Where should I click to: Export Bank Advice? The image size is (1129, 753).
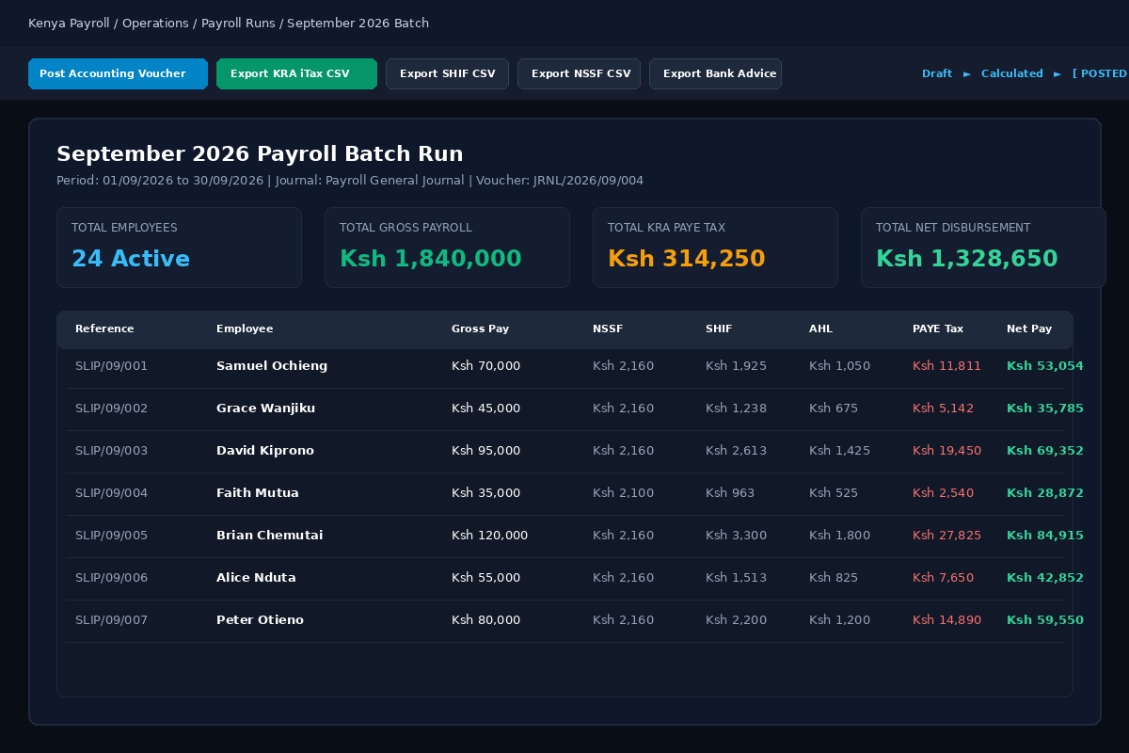715,73
